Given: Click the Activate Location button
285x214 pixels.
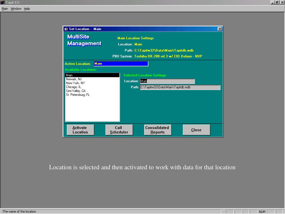Looking at the screenshot, I should (80, 130).
